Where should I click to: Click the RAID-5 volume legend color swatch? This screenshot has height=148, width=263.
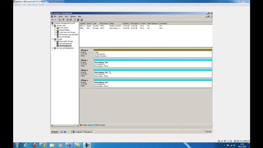tap(93, 125)
